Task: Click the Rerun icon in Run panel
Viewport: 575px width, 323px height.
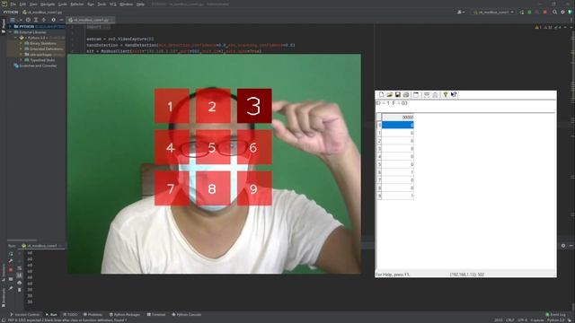Action: [x=11, y=253]
